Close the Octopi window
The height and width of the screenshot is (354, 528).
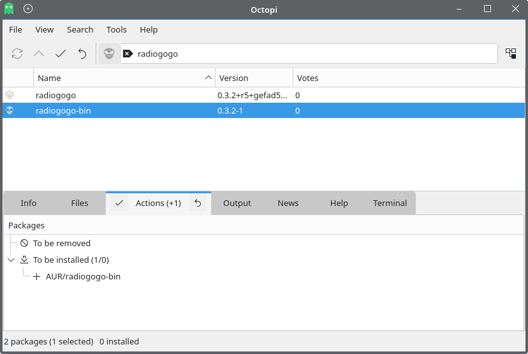pyautogui.click(x=515, y=9)
